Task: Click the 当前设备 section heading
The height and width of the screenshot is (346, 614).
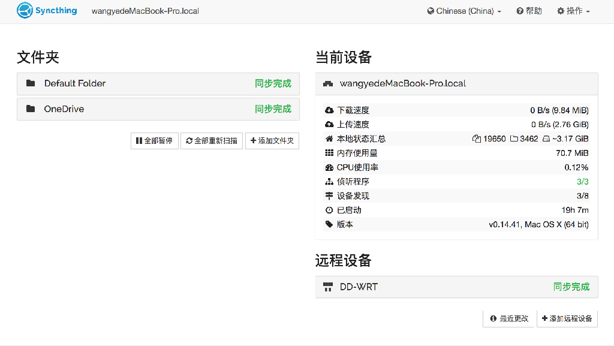Action: pyautogui.click(x=344, y=57)
